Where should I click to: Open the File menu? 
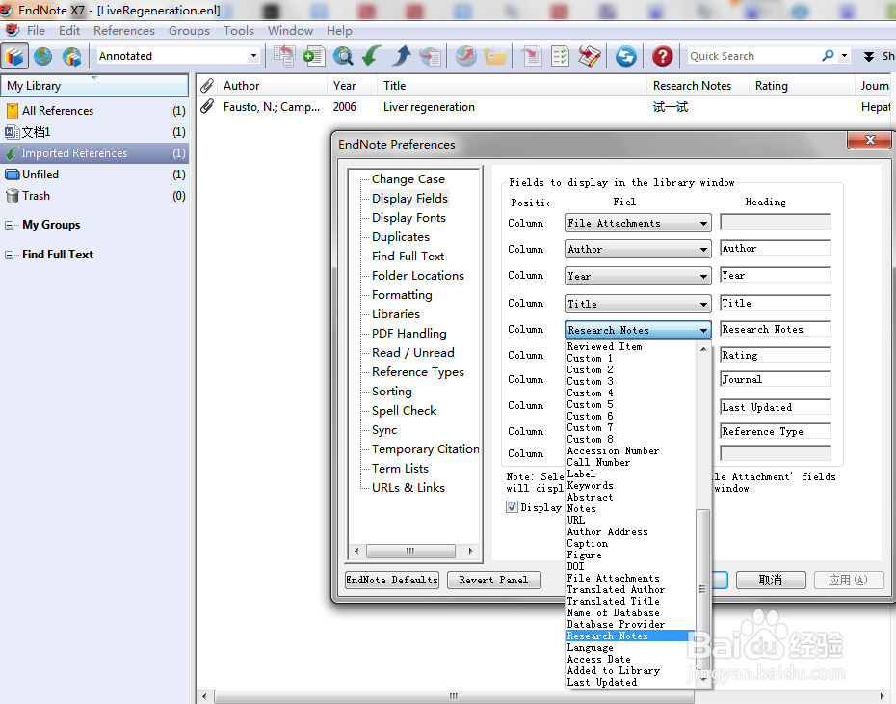[x=36, y=30]
